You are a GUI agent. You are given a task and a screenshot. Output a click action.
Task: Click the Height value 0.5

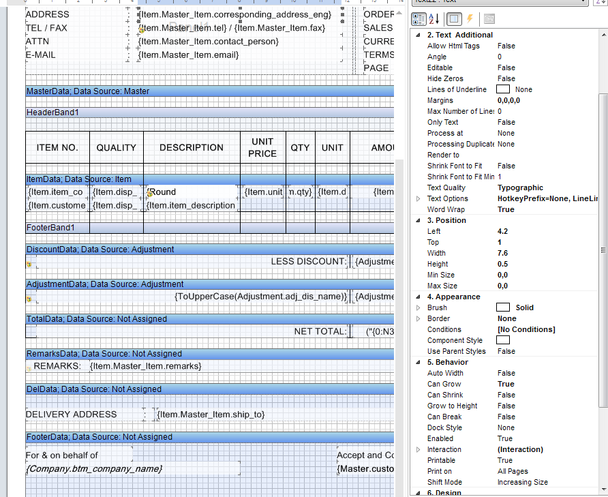click(502, 265)
